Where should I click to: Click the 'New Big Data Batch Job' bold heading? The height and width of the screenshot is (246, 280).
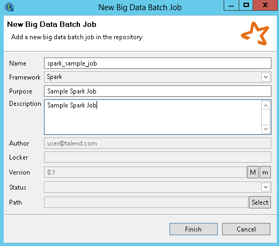click(51, 24)
